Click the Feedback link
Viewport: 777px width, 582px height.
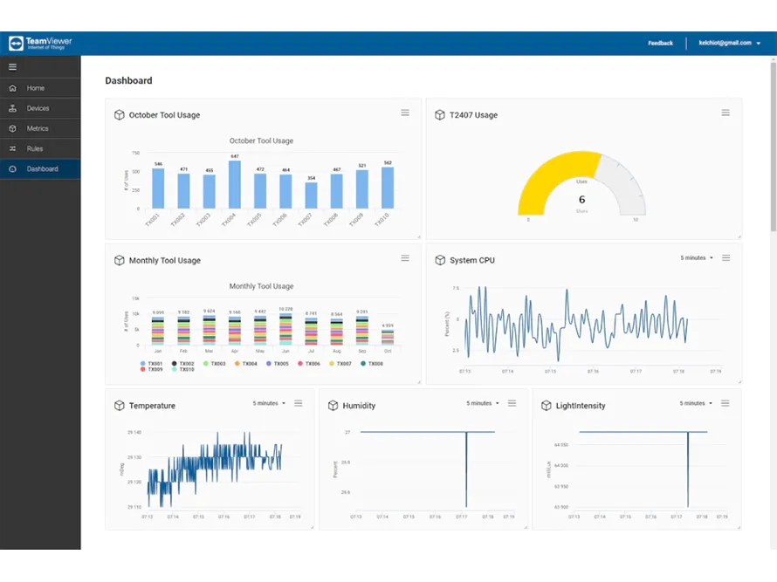pos(660,43)
